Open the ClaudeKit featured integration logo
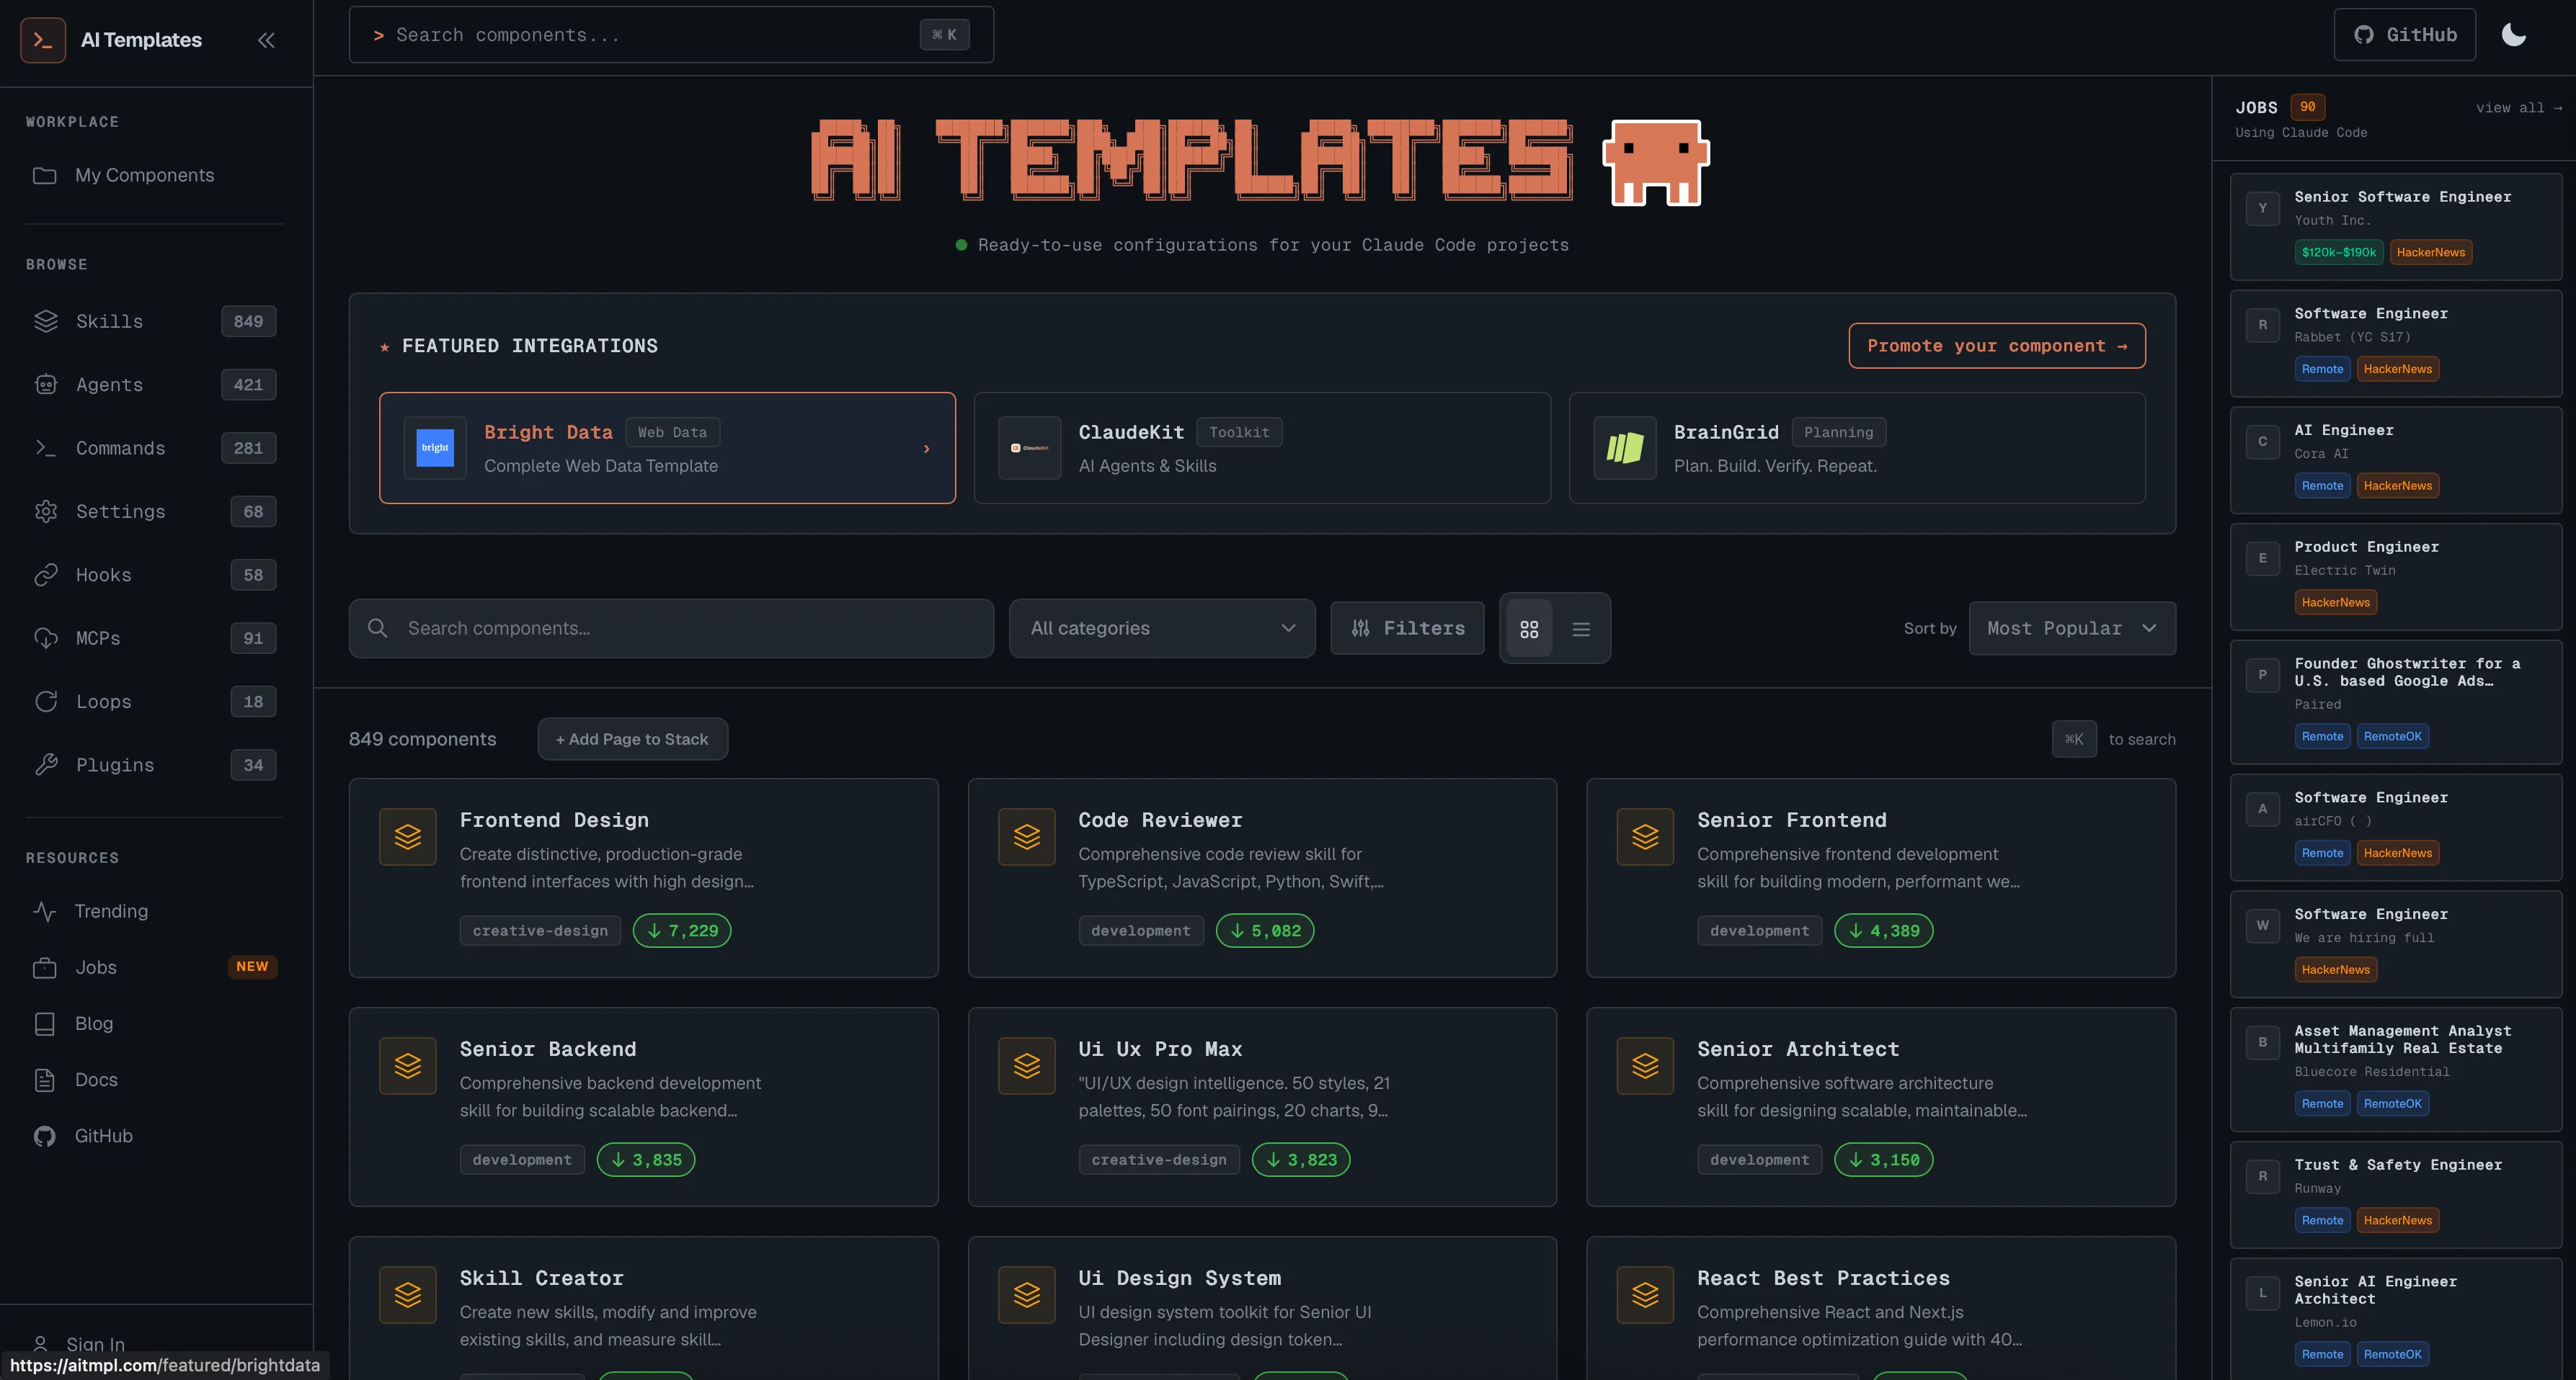This screenshot has width=2576, height=1380. coord(1029,448)
